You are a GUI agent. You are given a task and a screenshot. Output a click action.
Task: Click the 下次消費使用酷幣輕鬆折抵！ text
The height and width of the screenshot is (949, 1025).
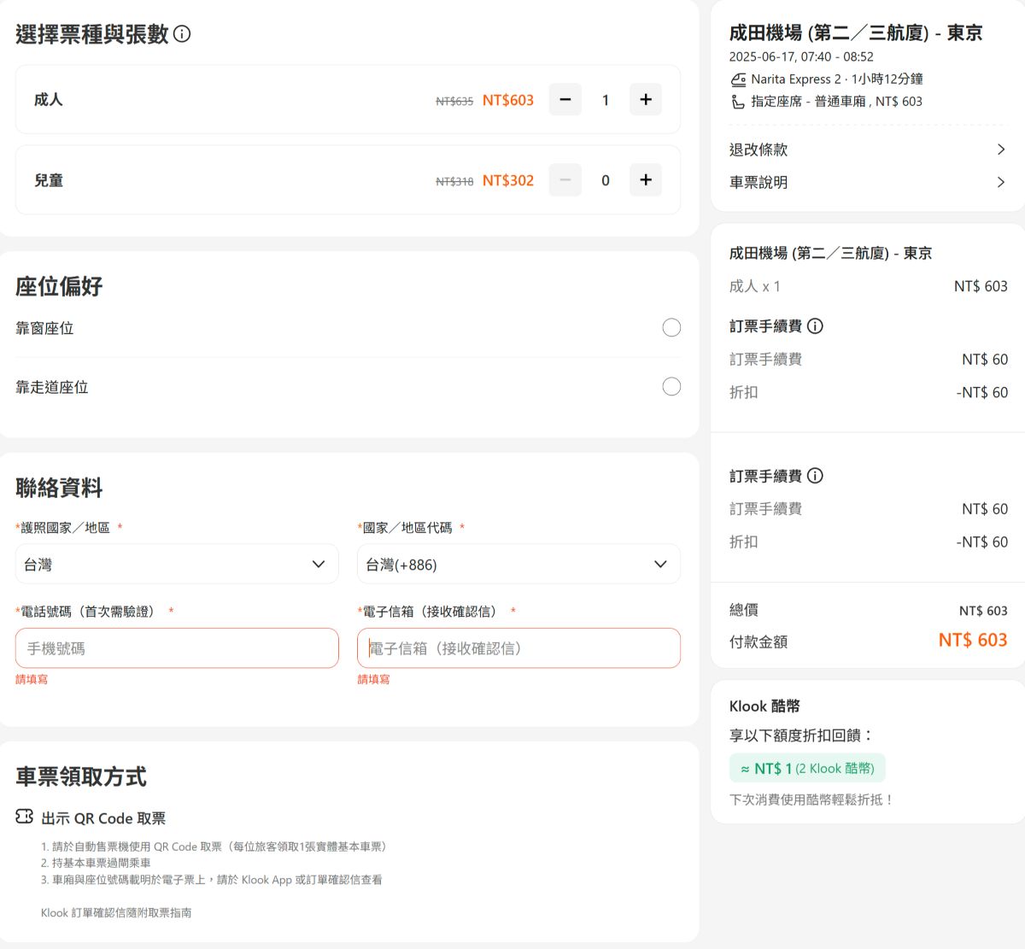point(811,800)
